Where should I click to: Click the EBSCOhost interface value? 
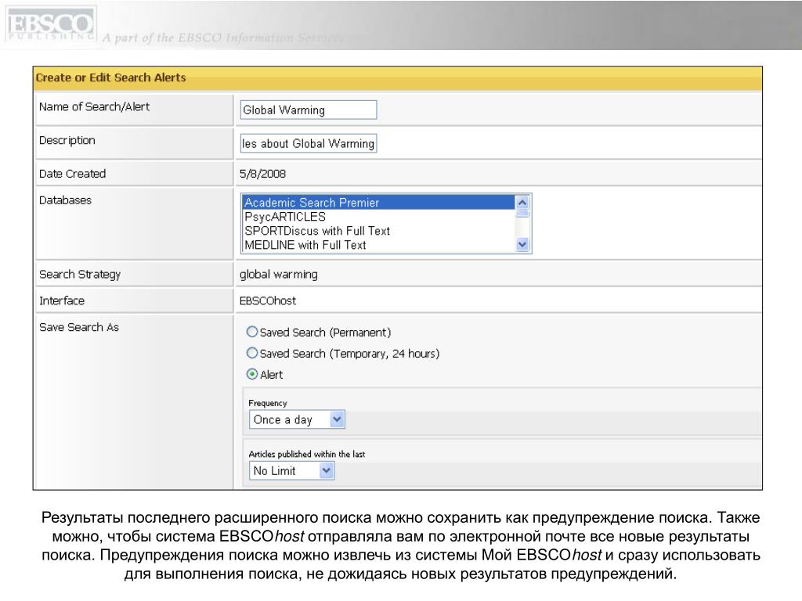tap(268, 300)
